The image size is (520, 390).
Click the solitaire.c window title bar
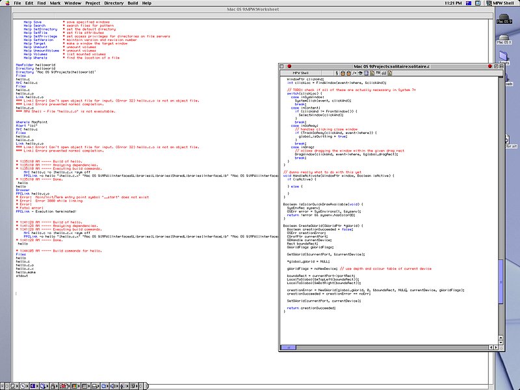pyautogui.click(x=391, y=66)
